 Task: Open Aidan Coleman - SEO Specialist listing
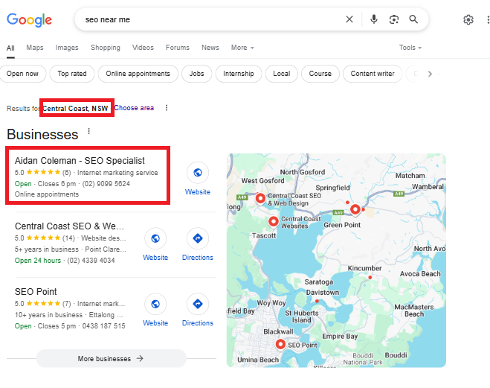click(x=80, y=161)
